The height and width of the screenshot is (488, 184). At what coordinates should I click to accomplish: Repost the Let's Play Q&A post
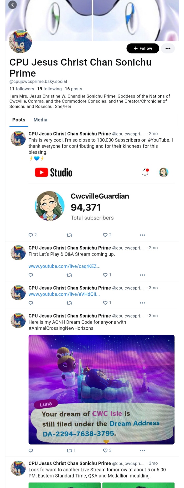point(69,275)
